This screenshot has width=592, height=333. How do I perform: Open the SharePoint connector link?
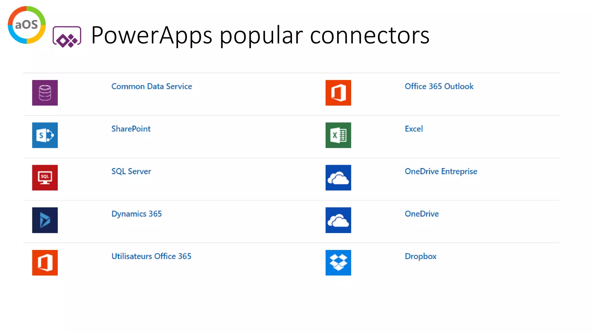[131, 129]
